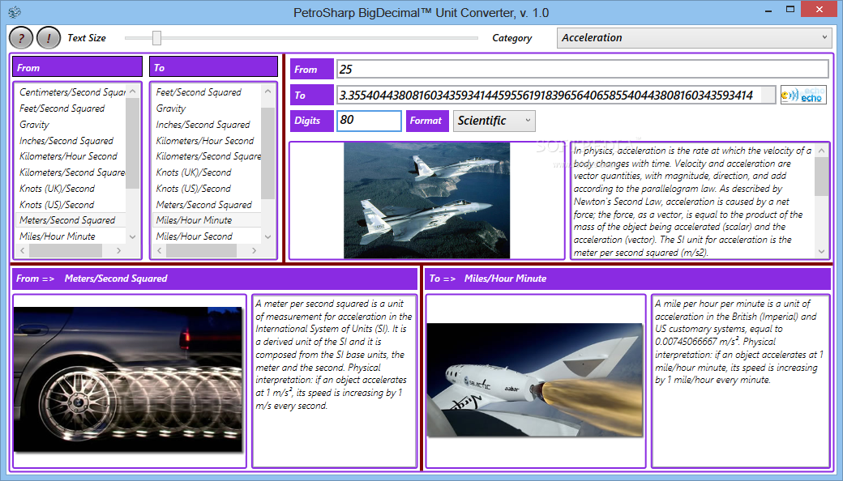The height and width of the screenshot is (481, 843).
Task: Click the rocket spaceplane image
Action: point(535,380)
